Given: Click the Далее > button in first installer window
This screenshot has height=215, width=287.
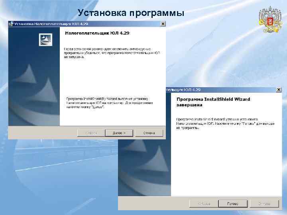Looking at the screenshot, I should coord(119,133).
